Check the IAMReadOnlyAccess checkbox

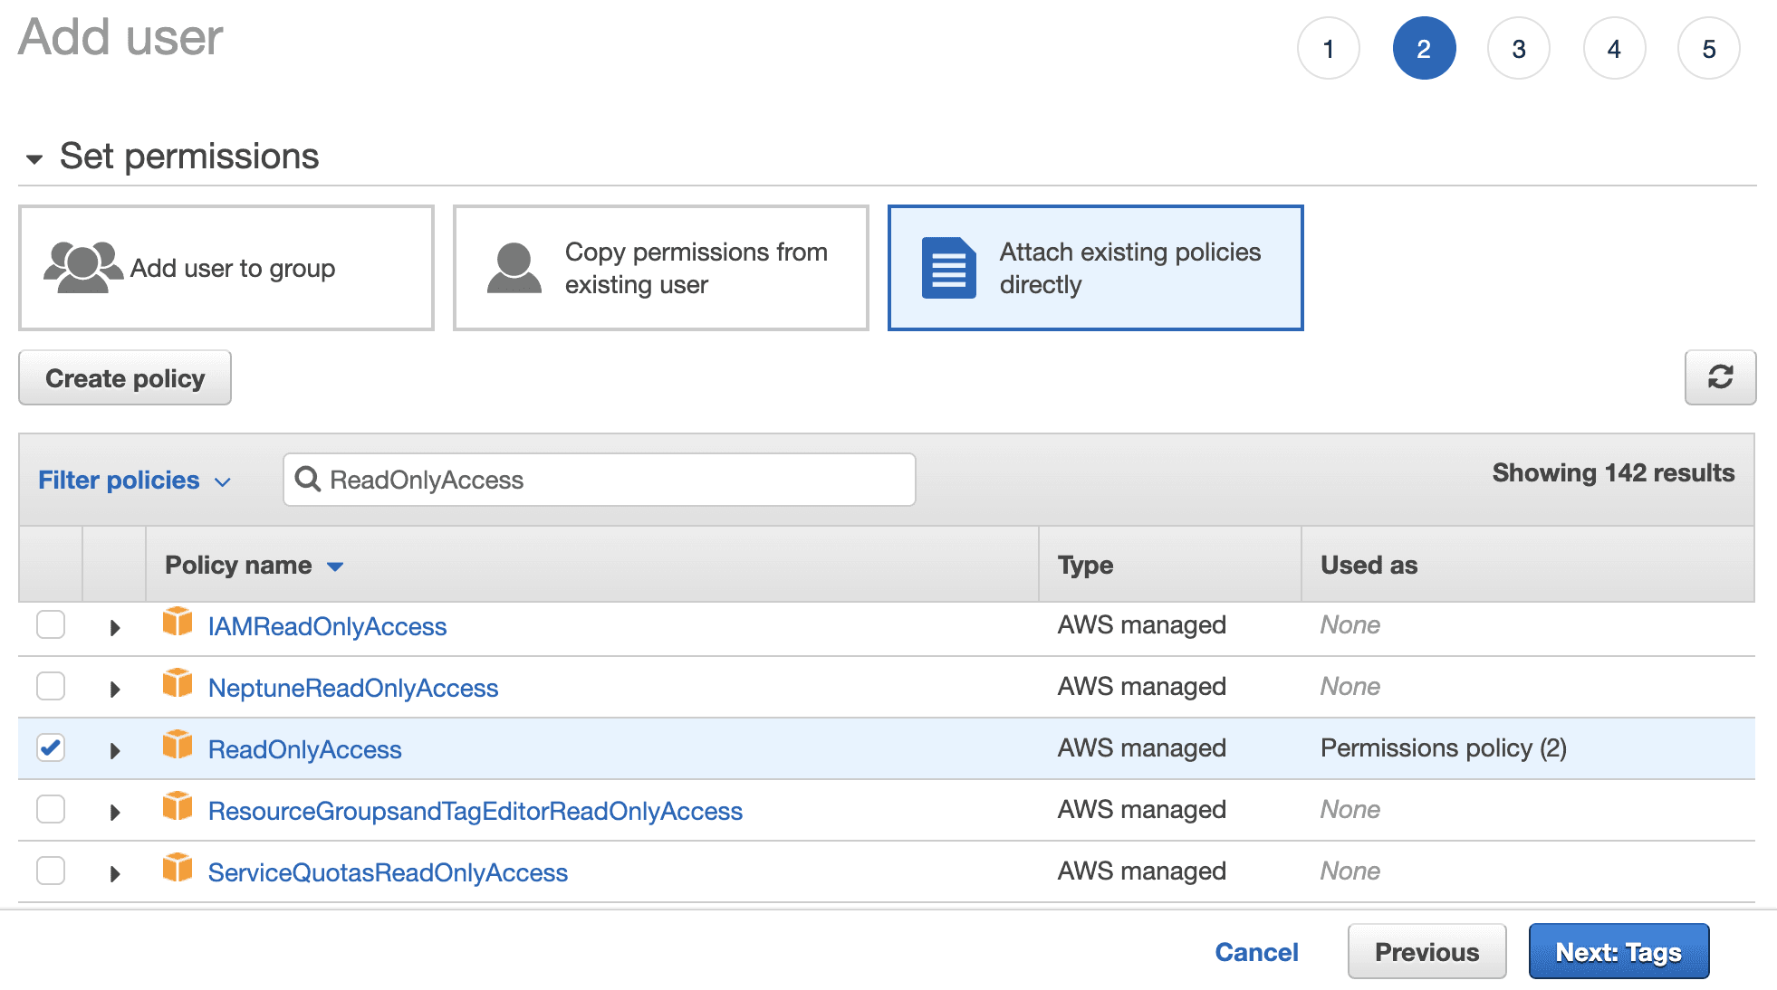51,624
